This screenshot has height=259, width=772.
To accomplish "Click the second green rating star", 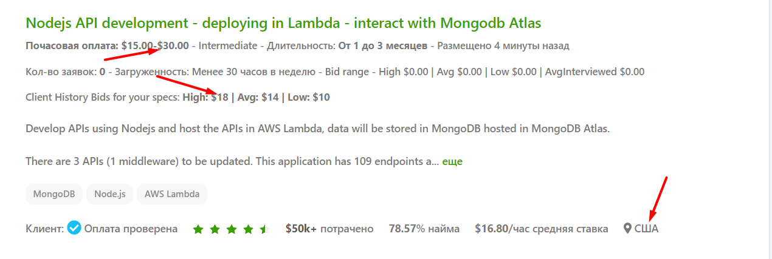I will [215, 229].
